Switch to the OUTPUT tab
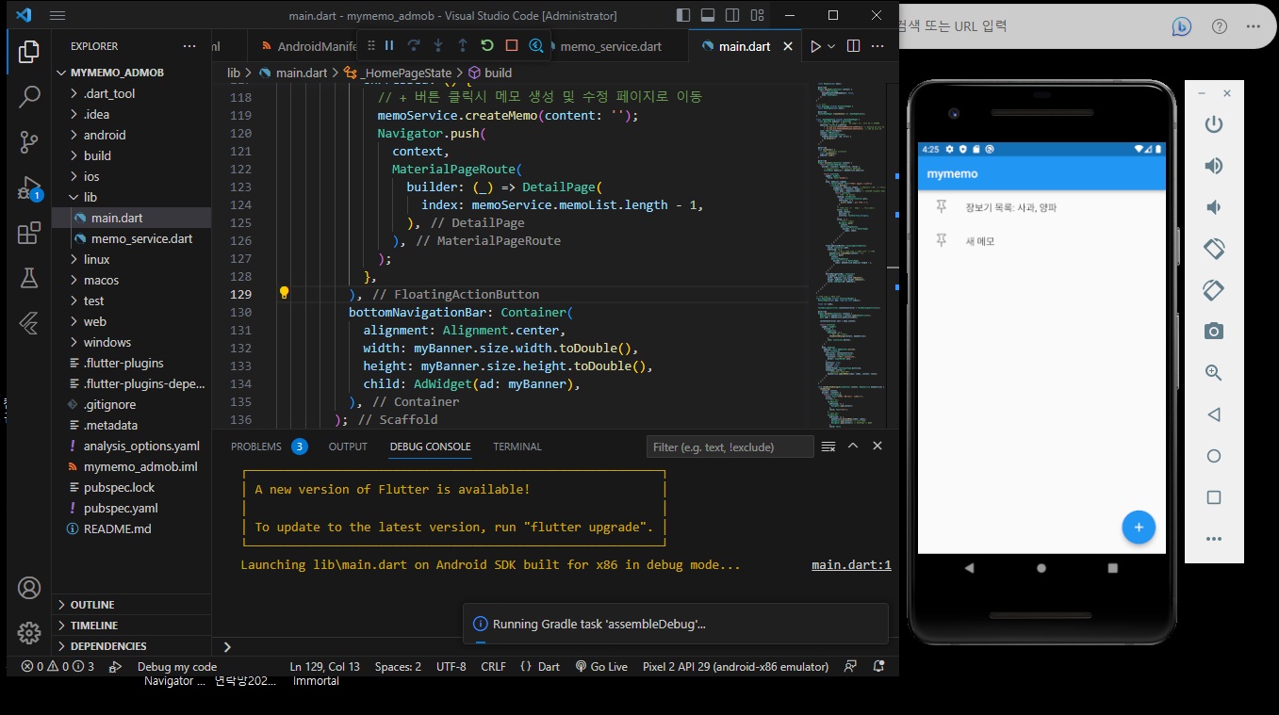Screen dimensions: 1279x715 tap(348, 447)
